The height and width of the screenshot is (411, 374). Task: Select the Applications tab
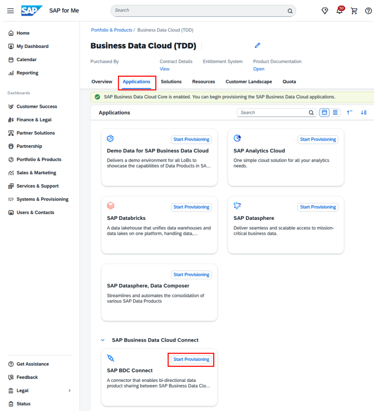(x=137, y=82)
